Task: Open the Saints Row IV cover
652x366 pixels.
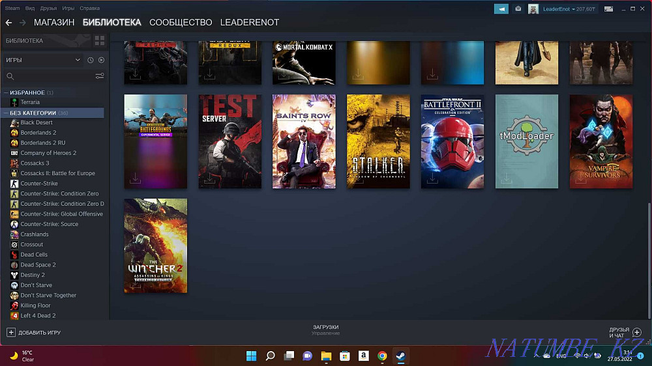Action: pos(304,141)
